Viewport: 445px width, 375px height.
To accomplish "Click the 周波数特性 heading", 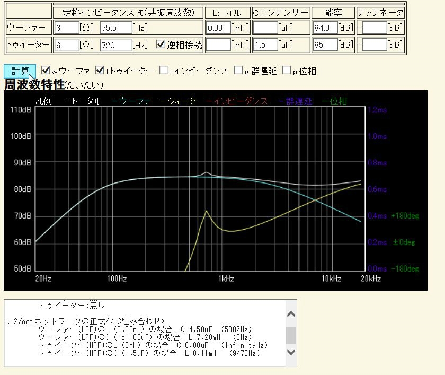I will [34, 84].
